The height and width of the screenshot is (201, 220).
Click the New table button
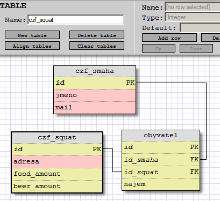[32, 35]
